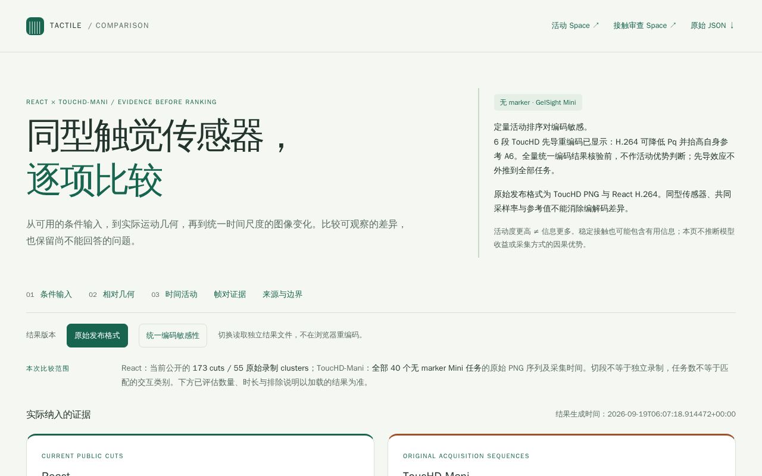Viewport: 762px width, 476px height.
Task: Open the 接触审查 Space link
Action: point(645,26)
